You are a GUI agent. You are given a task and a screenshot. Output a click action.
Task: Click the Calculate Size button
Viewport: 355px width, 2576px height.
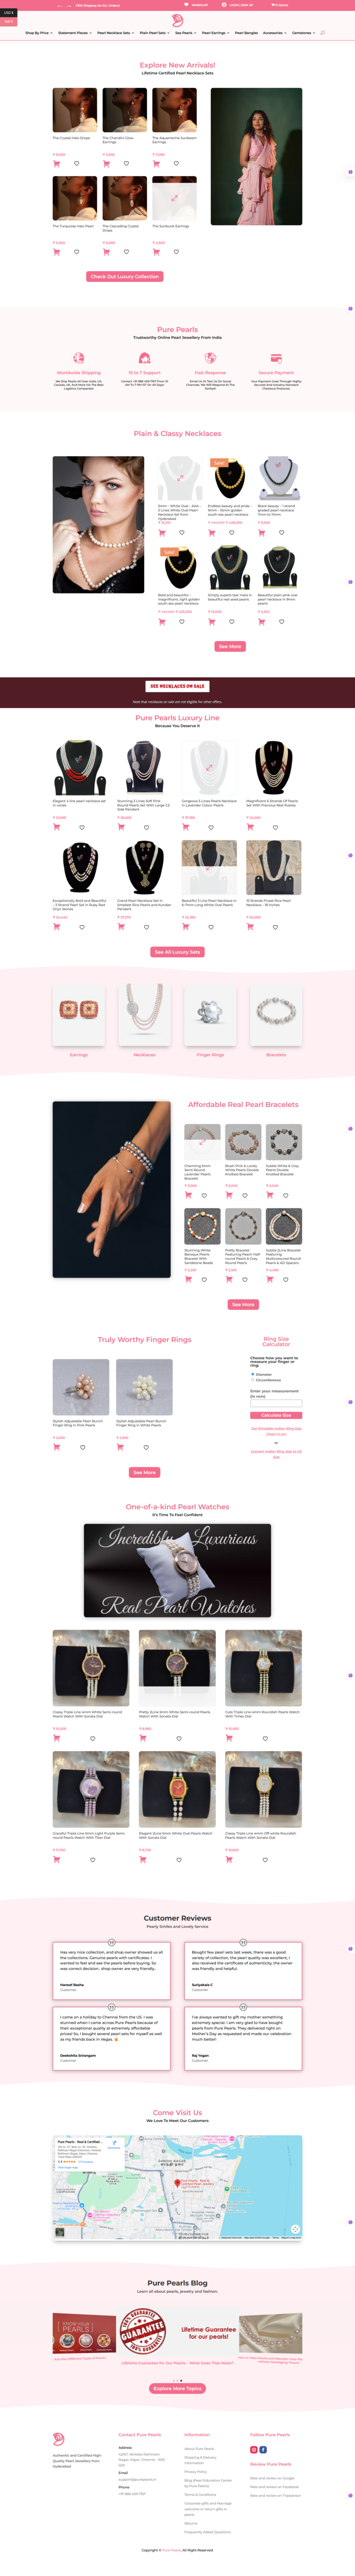(276, 1415)
